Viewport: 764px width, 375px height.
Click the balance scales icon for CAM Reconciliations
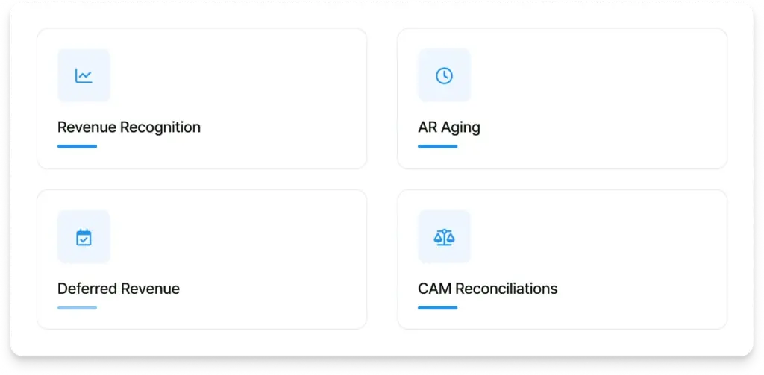pyautogui.click(x=445, y=237)
